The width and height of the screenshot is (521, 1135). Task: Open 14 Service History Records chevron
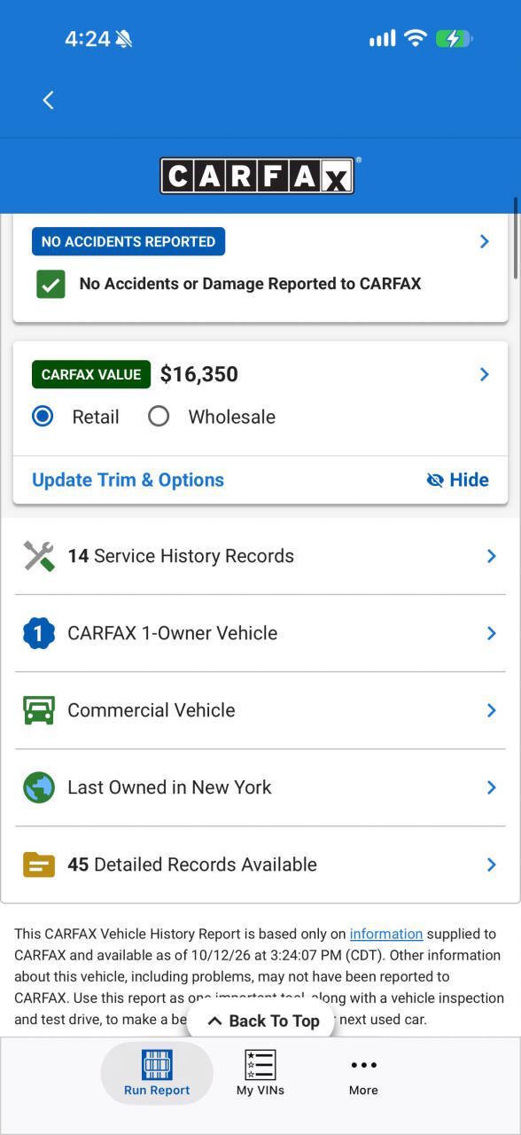coord(491,556)
